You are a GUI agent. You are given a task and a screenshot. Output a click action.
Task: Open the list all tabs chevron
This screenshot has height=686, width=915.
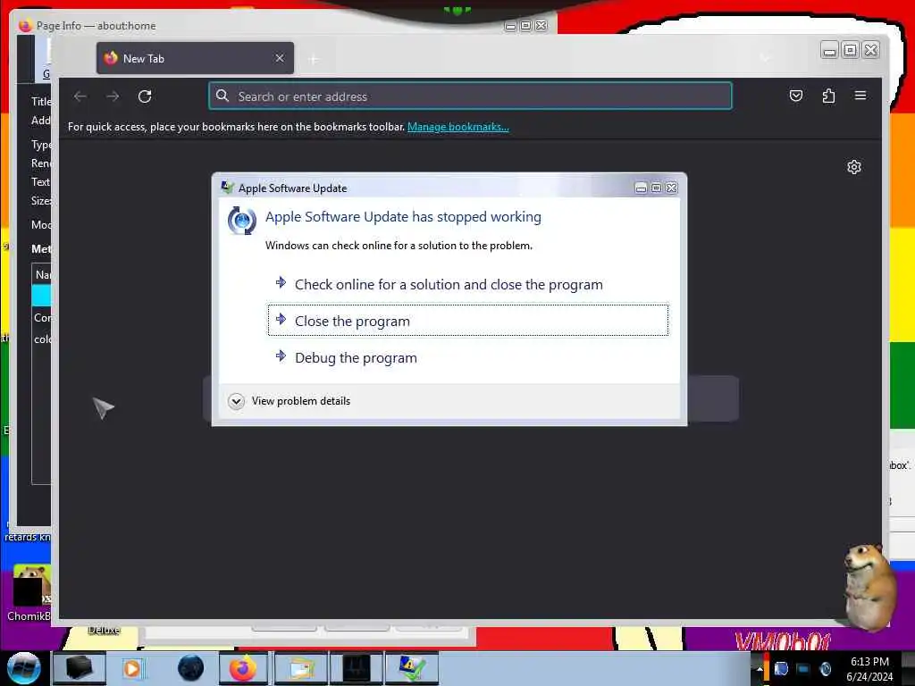[x=765, y=58]
